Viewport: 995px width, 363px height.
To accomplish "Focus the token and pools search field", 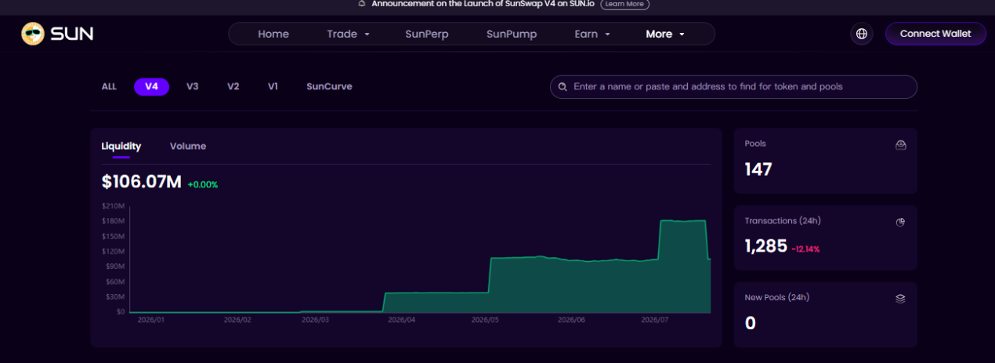I will click(733, 87).
